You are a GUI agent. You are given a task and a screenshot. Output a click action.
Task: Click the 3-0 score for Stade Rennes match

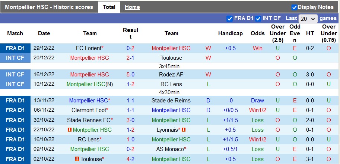click(x=130, y=120)
